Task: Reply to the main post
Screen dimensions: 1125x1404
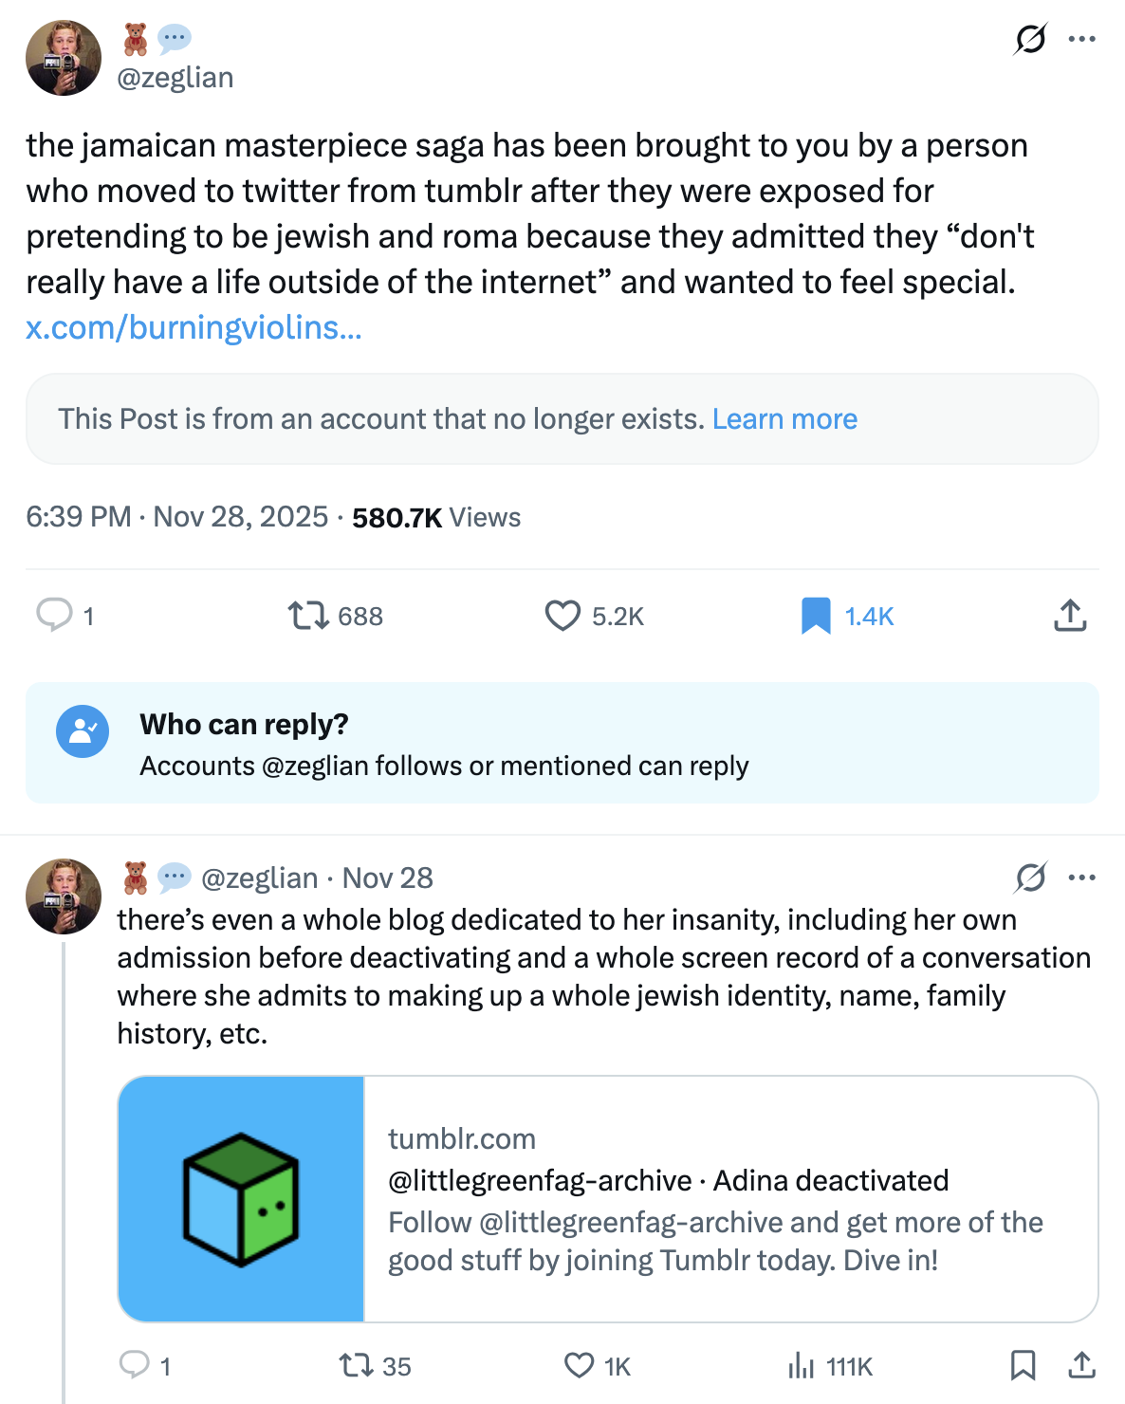Action: (x=55, y=615)
